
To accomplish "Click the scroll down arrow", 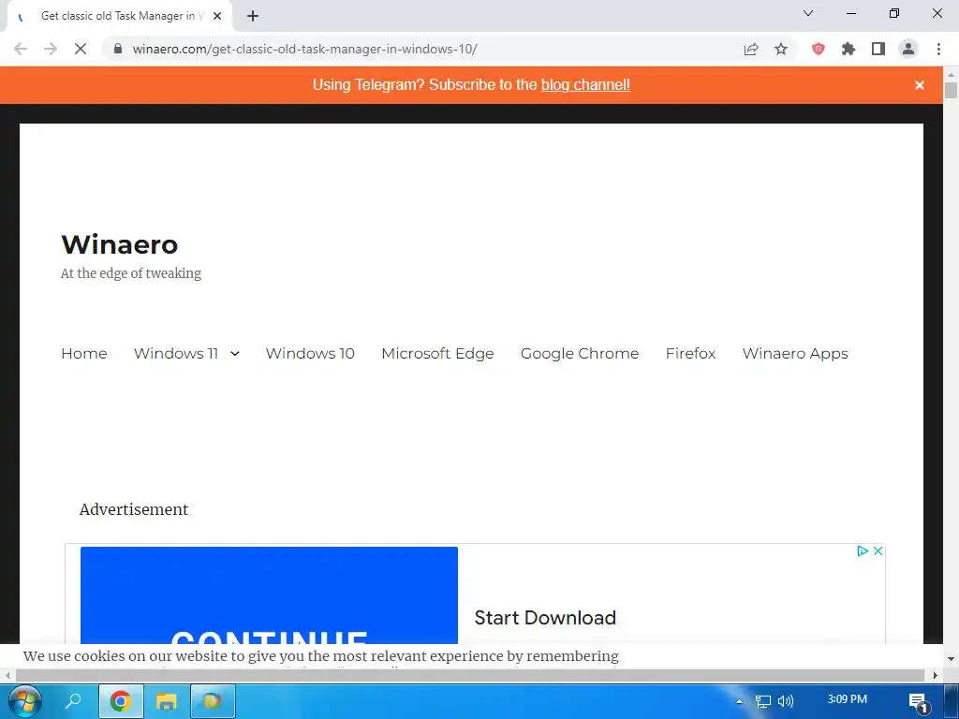I will coord(951,659).
